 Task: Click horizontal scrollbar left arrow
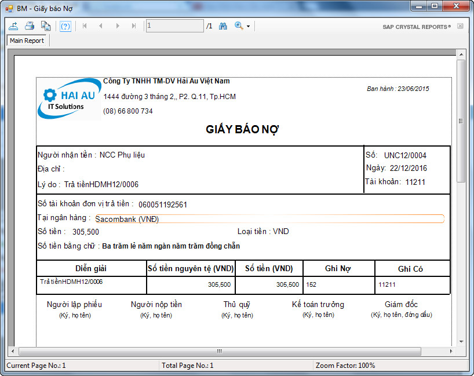pos(12,351)
